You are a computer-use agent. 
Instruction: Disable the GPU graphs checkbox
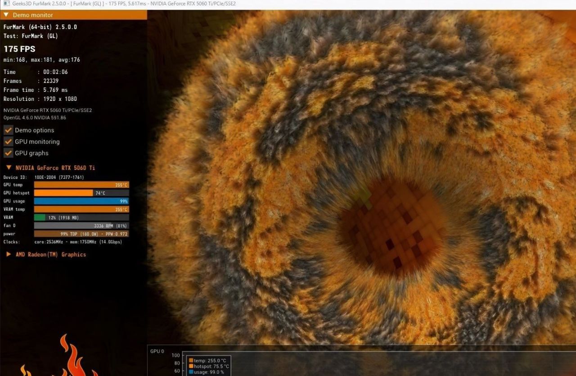point(8,153)
